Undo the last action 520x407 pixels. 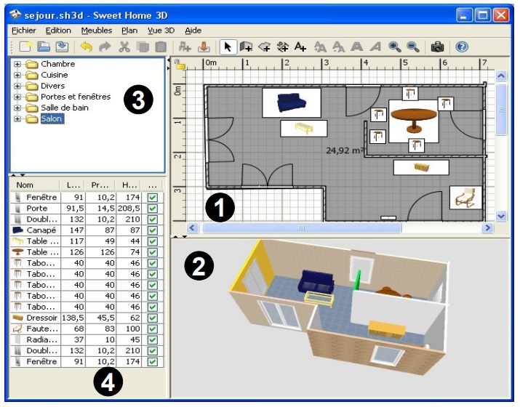pyautogui.click(x=87, y=47)
